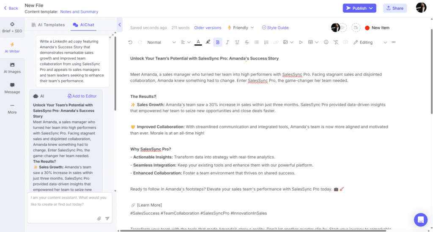Switch to AIChat tab
Screen dimensions: 433x232
[83, 25]
